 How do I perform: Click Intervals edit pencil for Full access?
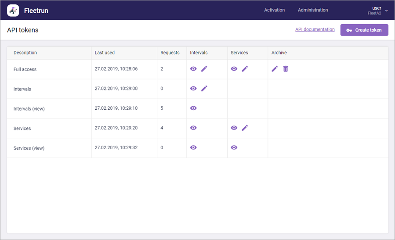204,69
